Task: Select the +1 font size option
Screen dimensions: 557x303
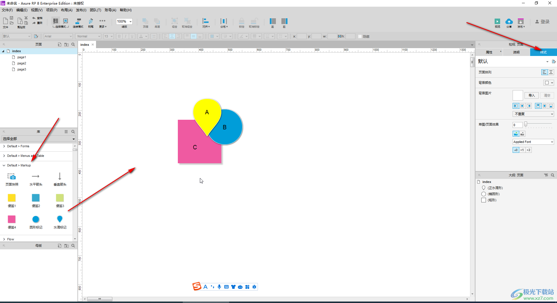Action: click(x=522, y=150)
